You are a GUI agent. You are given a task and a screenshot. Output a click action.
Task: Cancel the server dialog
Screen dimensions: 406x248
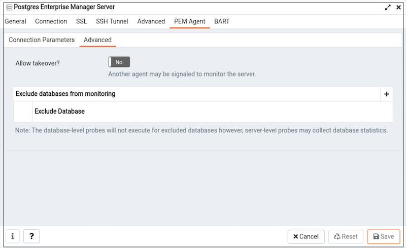[306, 236]
